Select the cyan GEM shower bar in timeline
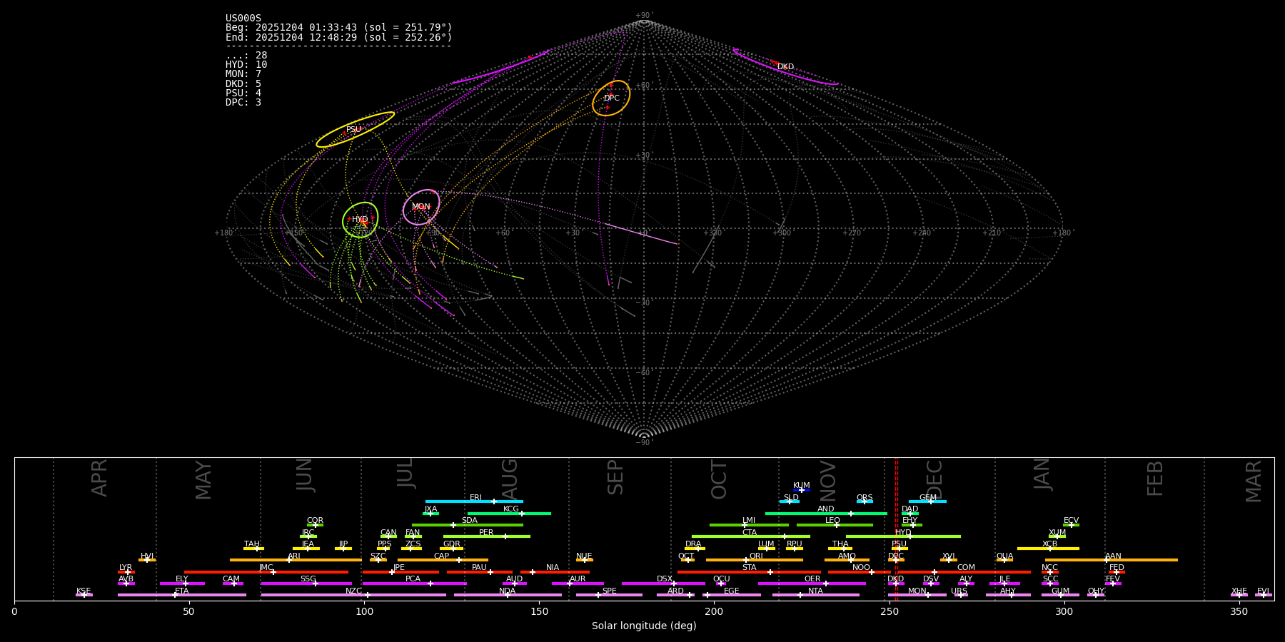 coord(927,501)
